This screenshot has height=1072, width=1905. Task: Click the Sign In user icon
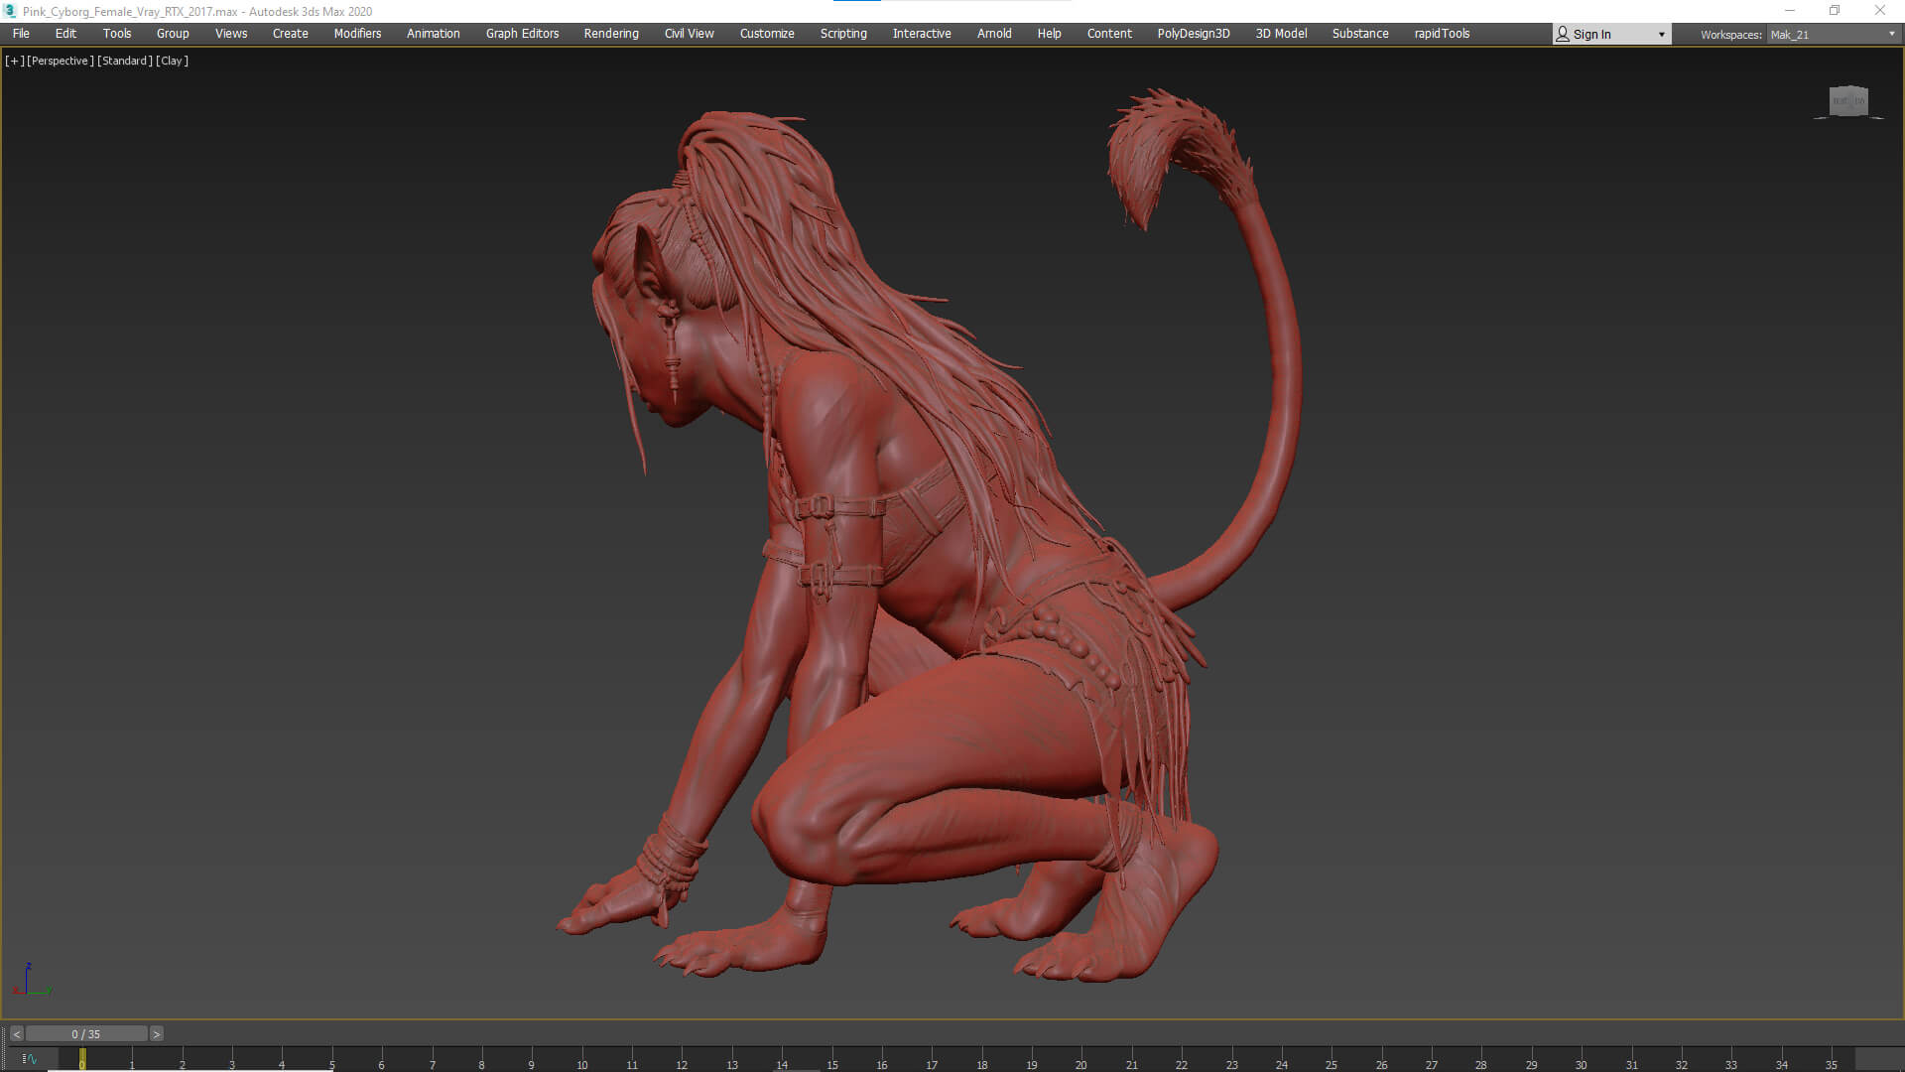click(x=1563, y=34)
